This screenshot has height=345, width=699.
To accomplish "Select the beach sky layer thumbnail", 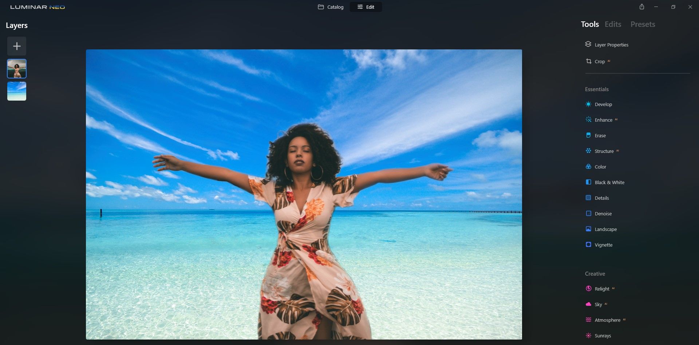I will coord(17,91).
